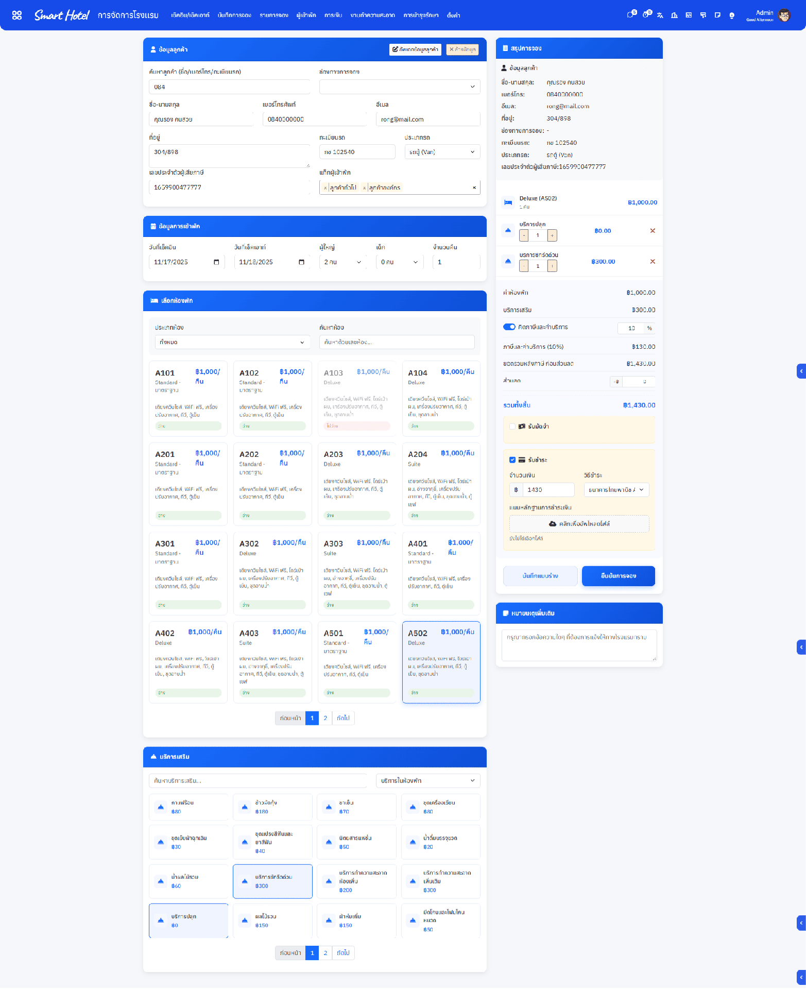The height and width of the screenshot is (989, 806).
Task: Remove บริการซักรีดด่วน with its red X
Action: [653, 262]
